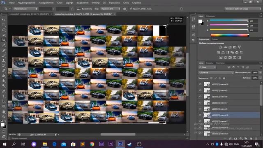The width and height of the screenshot is (263, 148).
Task: Select the Horizontal Type tool
Action: (x=4, y=96)
